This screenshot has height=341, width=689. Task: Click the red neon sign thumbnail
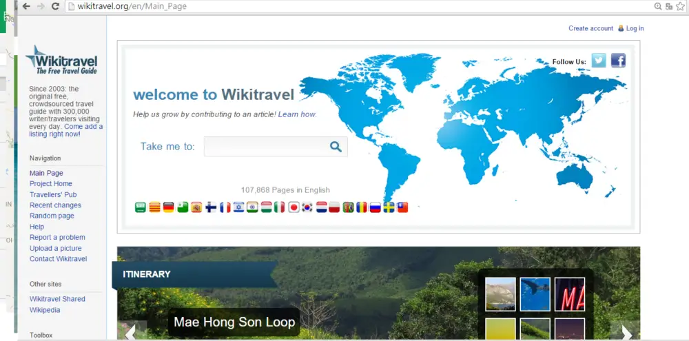point(570,294)
